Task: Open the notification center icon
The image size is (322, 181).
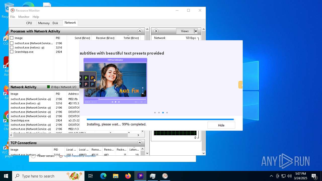Action: (x=314, y=176)
